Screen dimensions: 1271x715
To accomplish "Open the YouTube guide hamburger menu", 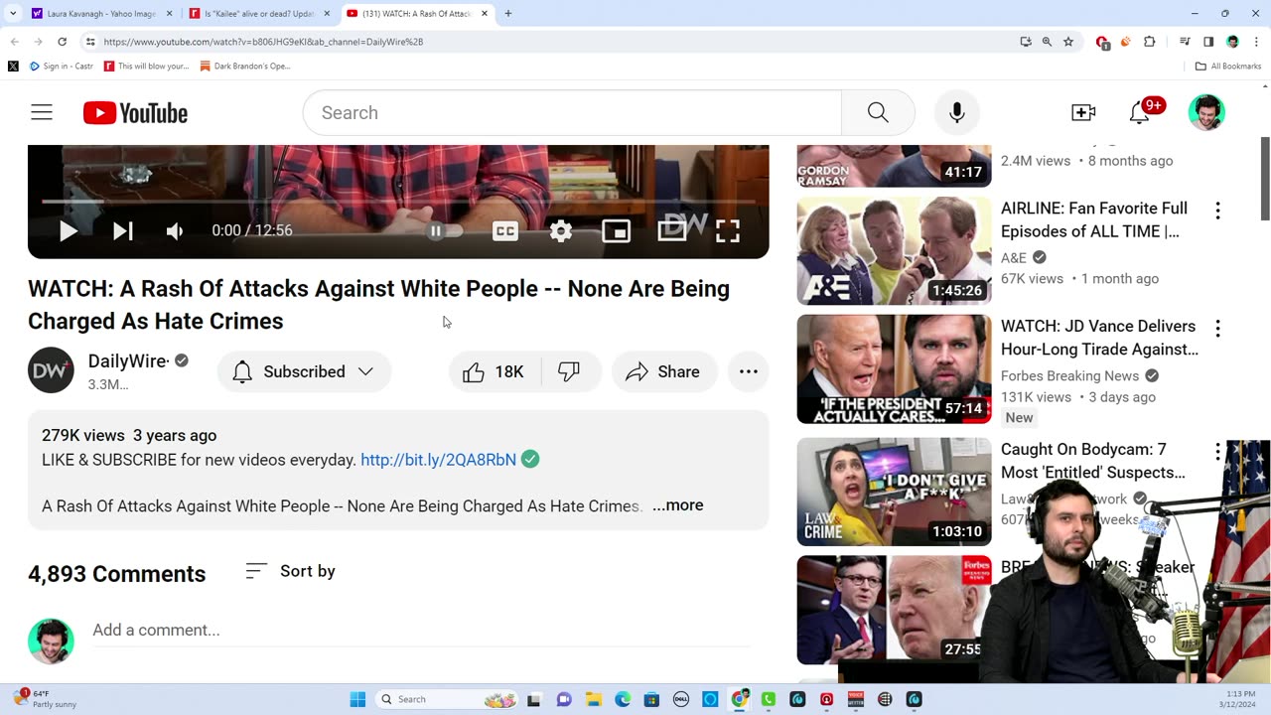I will coord(41,113).
